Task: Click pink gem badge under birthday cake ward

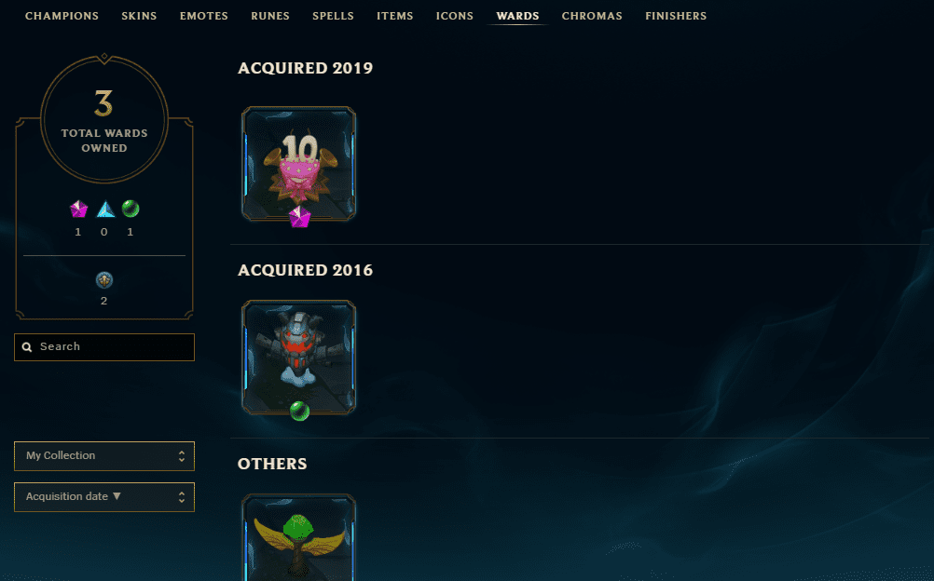Action: (299, 217)
